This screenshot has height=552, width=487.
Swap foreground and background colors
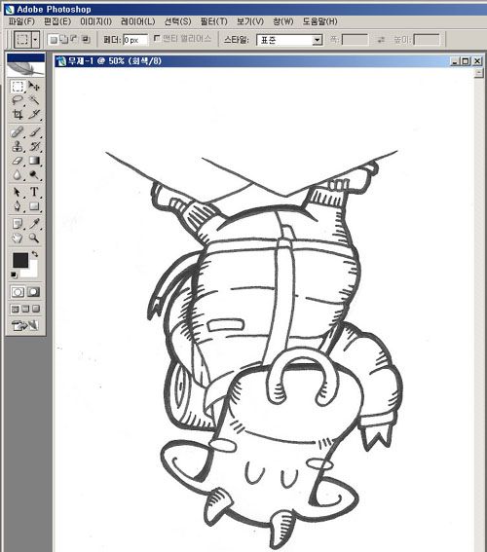[34, 253]
